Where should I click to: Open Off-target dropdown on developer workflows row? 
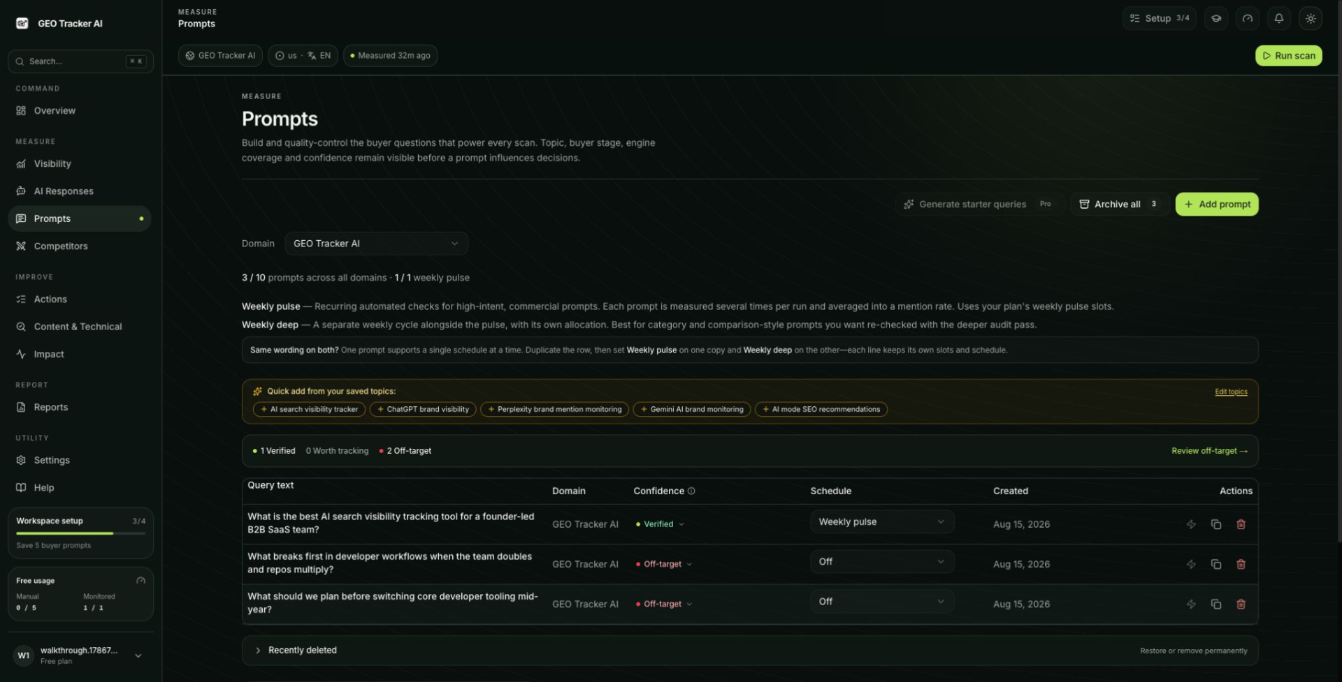click(x=664, y=564)
